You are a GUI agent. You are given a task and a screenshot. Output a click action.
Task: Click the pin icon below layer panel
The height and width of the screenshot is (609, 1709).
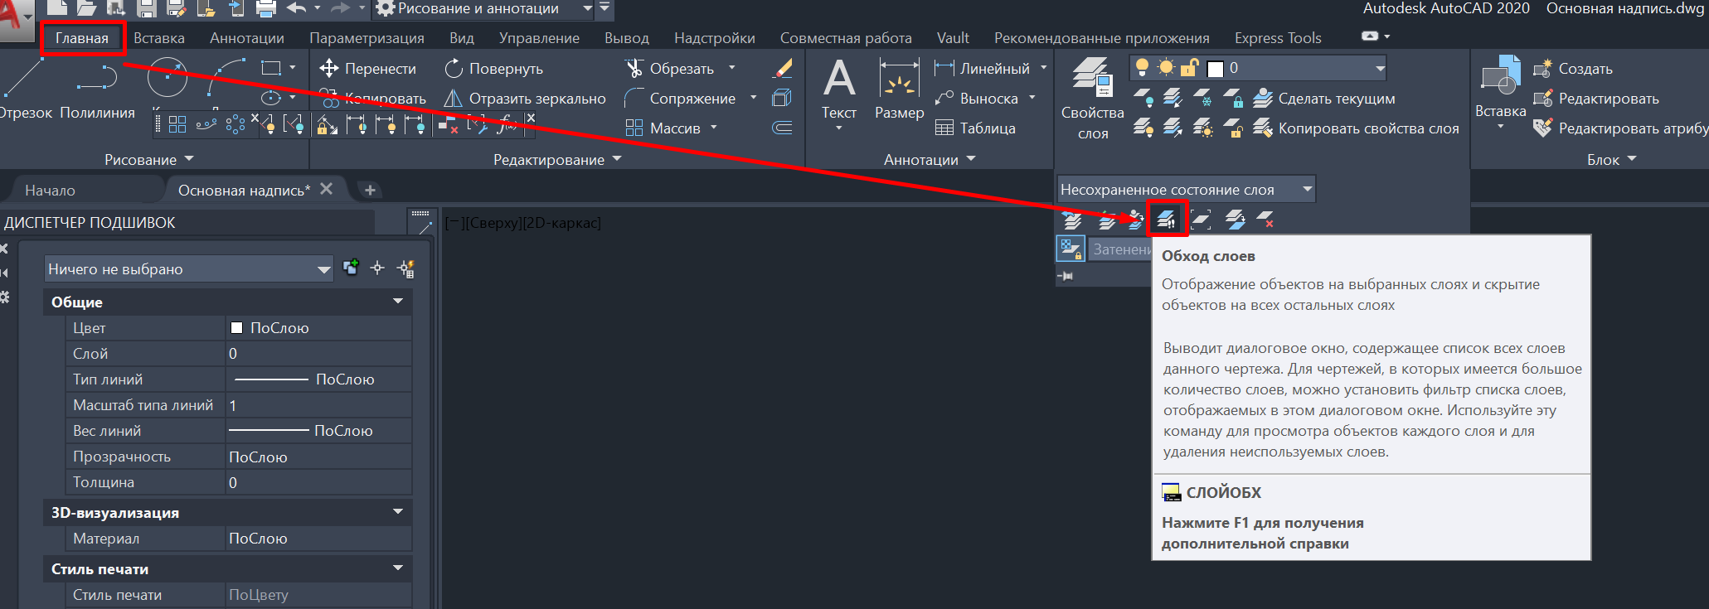click(x=1066, y=275)
